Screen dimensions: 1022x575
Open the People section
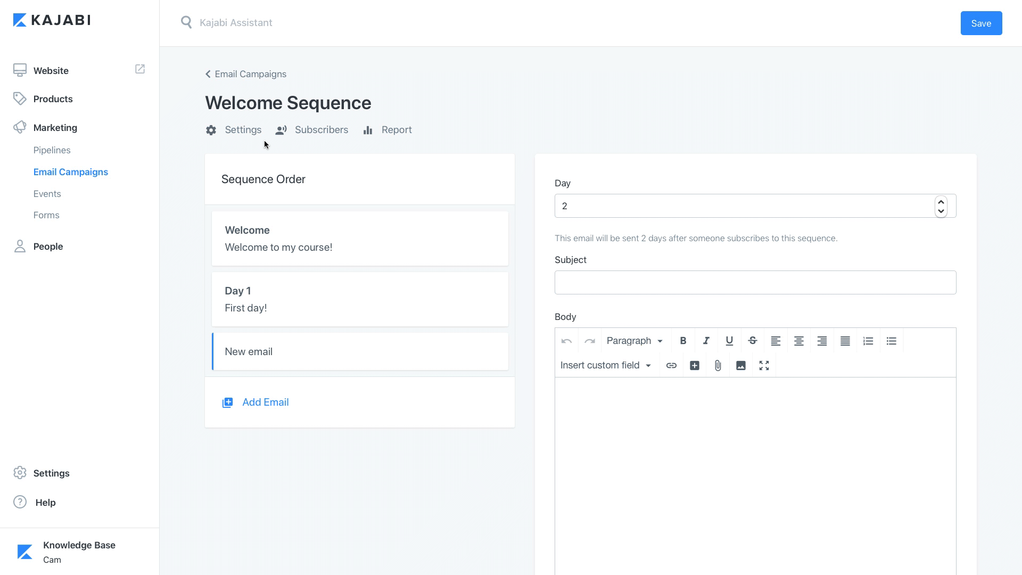tap(48, 247)
